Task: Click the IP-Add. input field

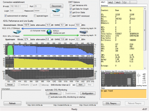Action: click(x=19, y=6)
